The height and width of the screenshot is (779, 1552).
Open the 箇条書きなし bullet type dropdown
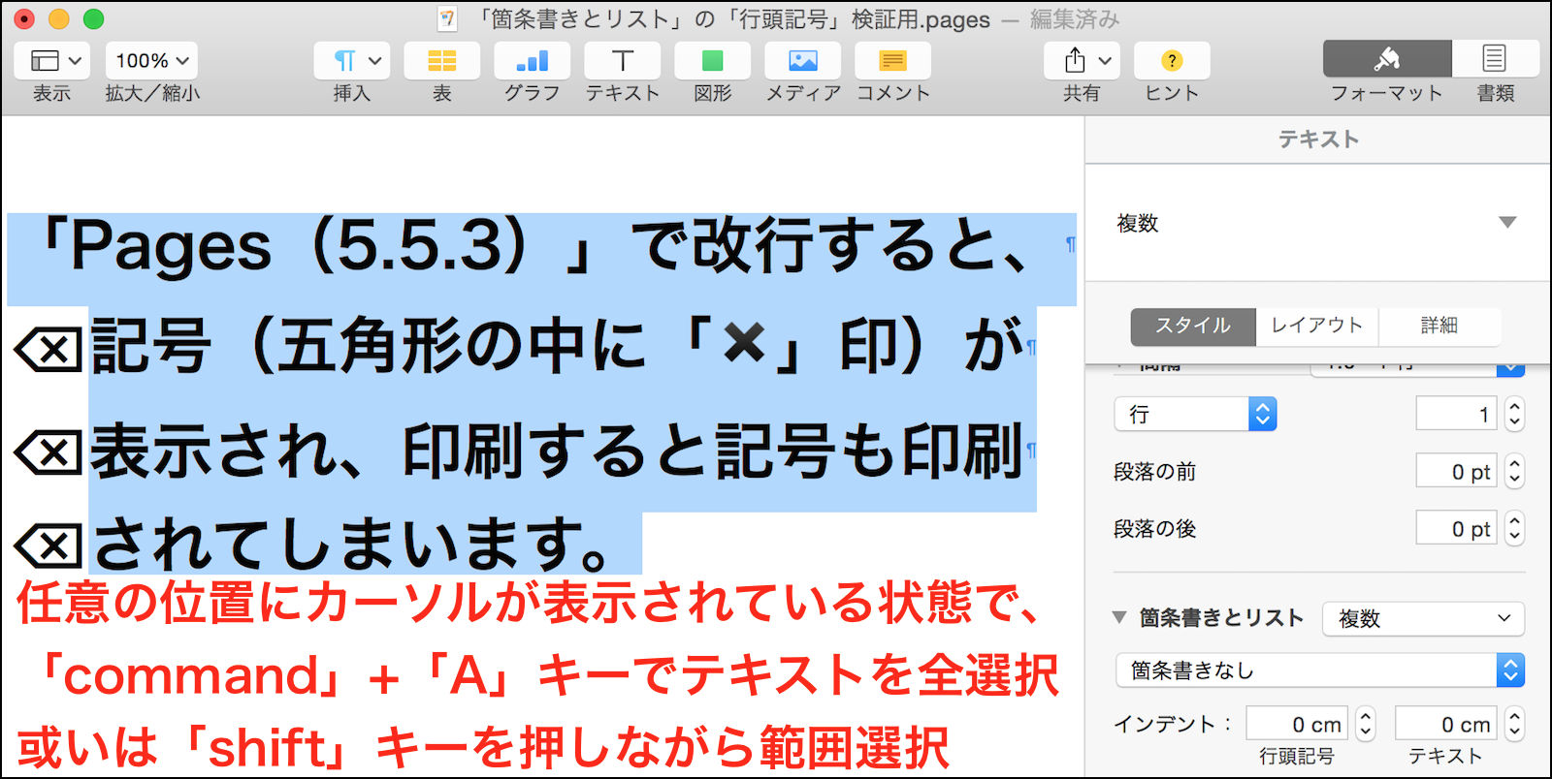click(1320, 670)
